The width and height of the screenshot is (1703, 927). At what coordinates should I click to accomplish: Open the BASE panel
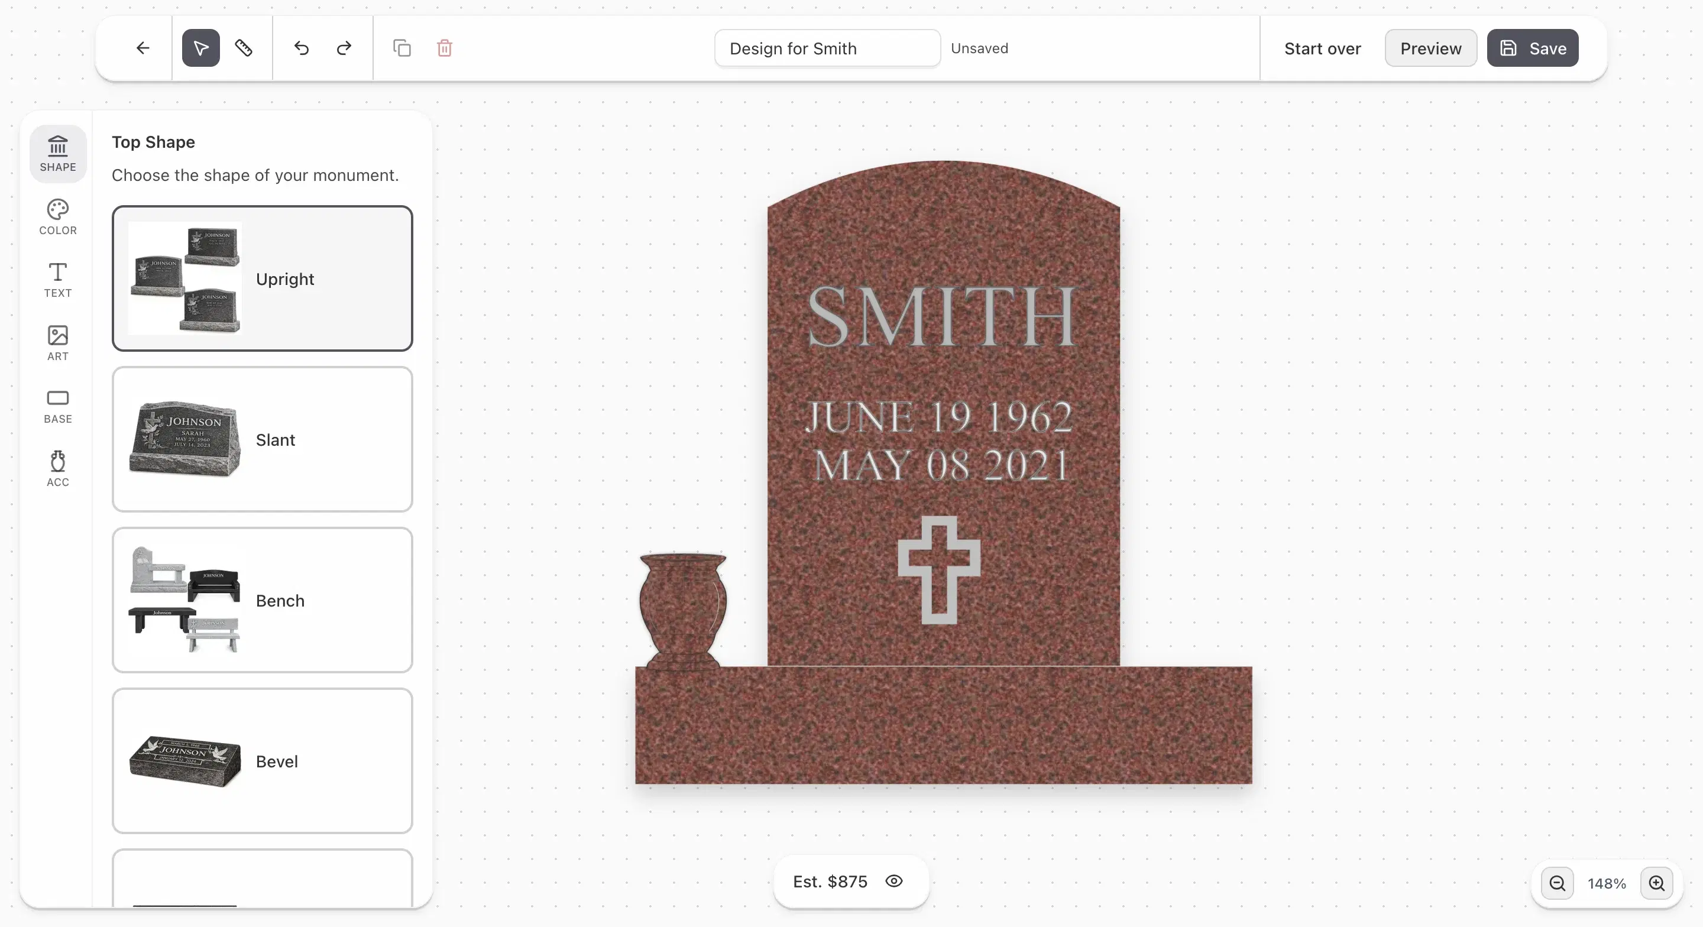click(x=57, y=406)
